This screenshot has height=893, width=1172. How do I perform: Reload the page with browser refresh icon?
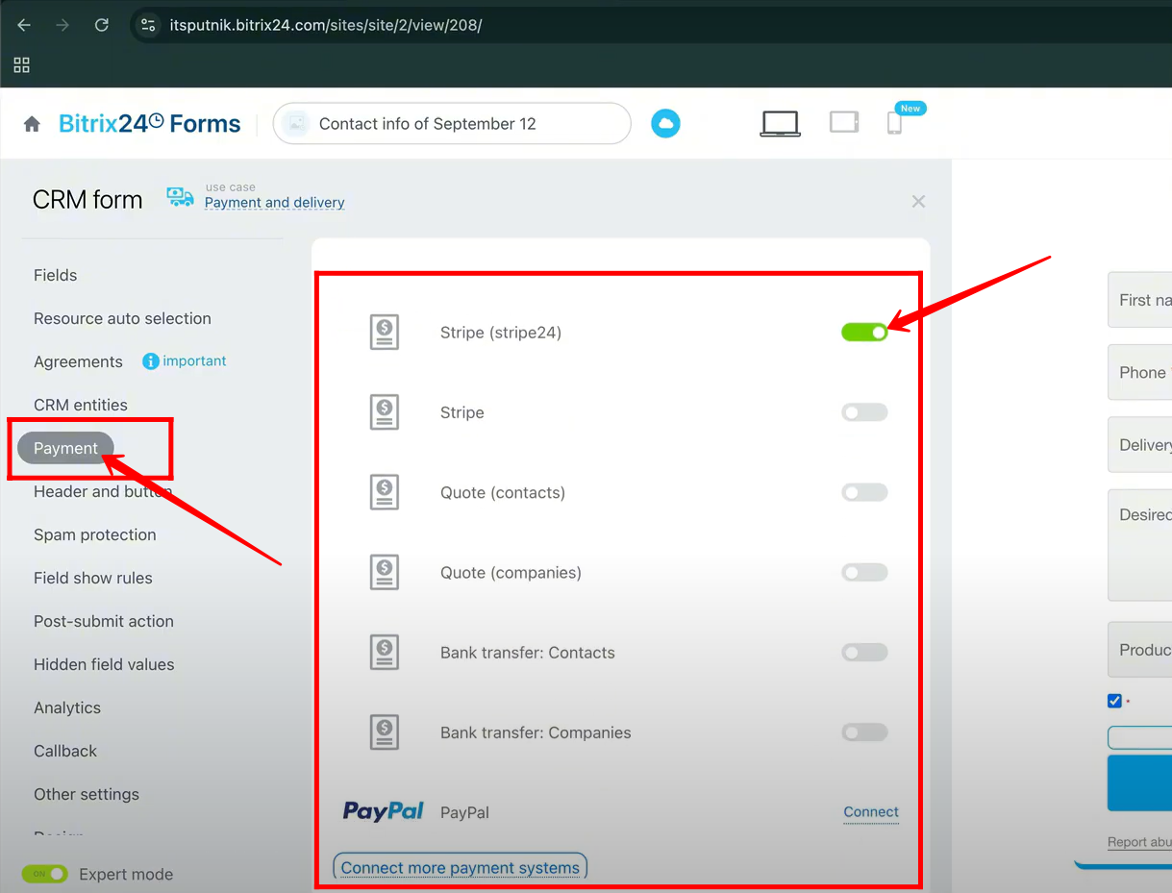pos(101,25)
